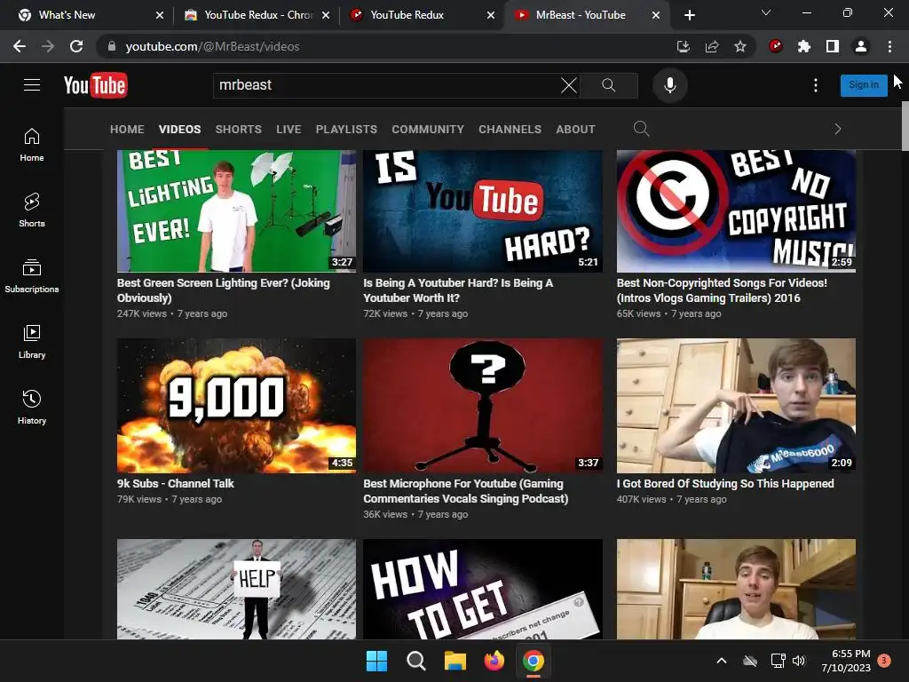Open the COMMUNITY channel tab
909x682 pixels.
428,130
